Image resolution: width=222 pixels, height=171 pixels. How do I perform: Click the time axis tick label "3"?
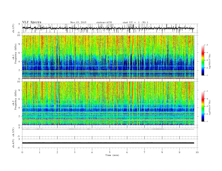(75, 152)
